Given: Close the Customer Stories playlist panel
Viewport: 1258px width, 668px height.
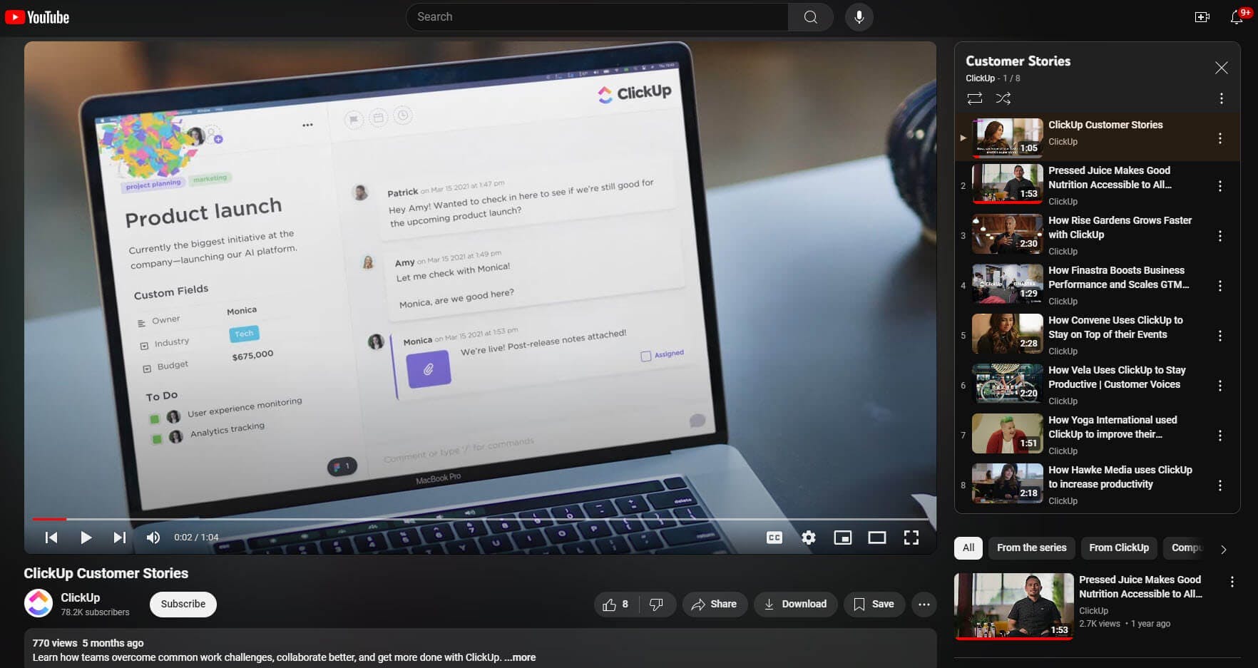Looking at the screenshot, I should point(1221,68).
